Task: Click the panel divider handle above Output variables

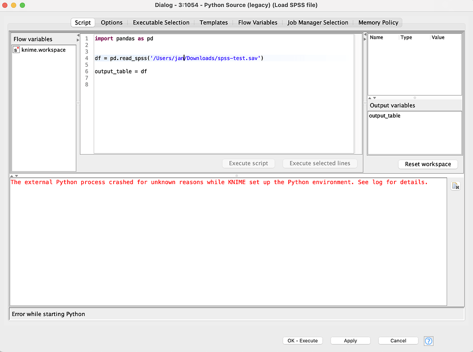Action: [414, 98]
